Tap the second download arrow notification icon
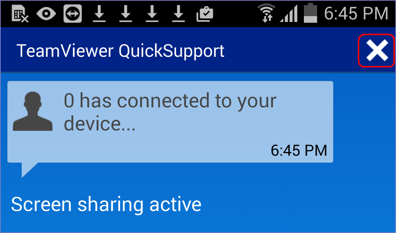The image size is (396, 233). tap(126, 14)
